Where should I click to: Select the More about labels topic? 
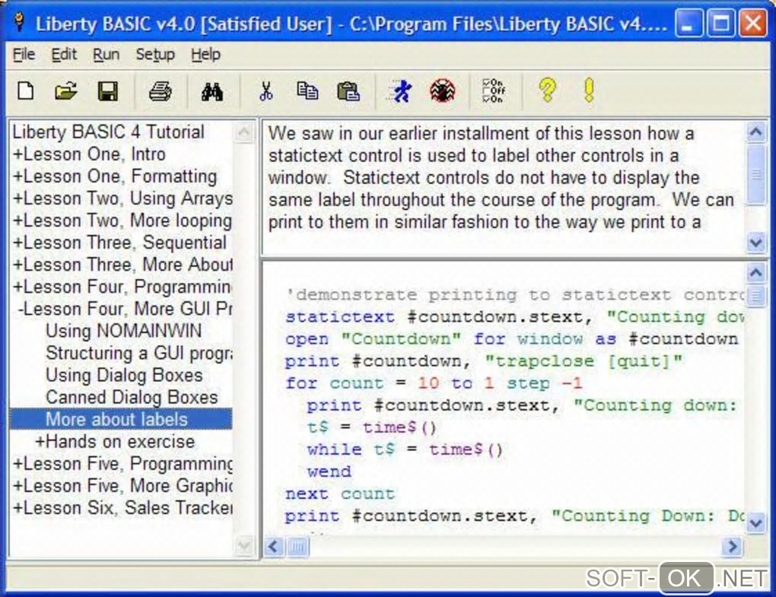pyautogui.click(x=121, y=420)
